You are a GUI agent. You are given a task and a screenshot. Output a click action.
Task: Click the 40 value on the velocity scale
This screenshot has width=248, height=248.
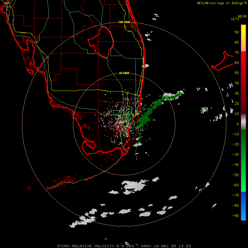237,83
